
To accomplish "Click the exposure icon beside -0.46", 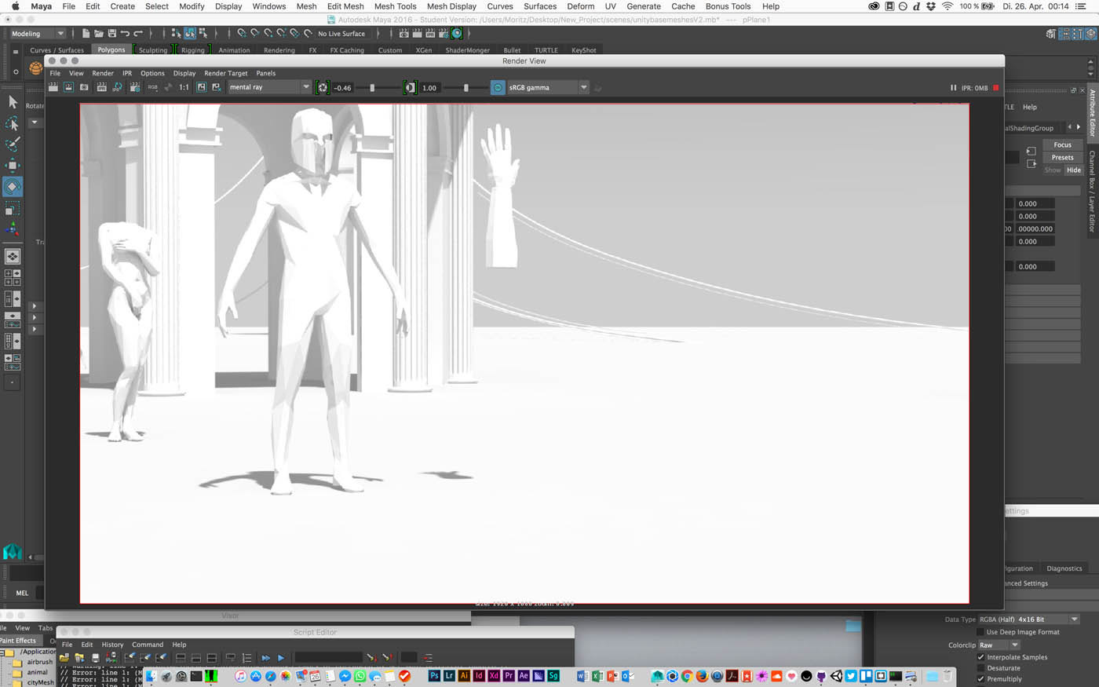I will point(322,87).
